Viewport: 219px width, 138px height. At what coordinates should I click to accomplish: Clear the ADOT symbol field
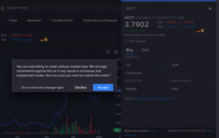click(x=210, y=9)
